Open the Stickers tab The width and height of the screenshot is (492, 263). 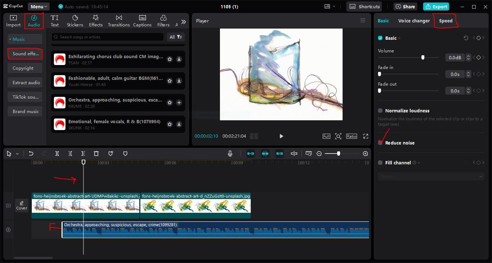coord(75,21)
